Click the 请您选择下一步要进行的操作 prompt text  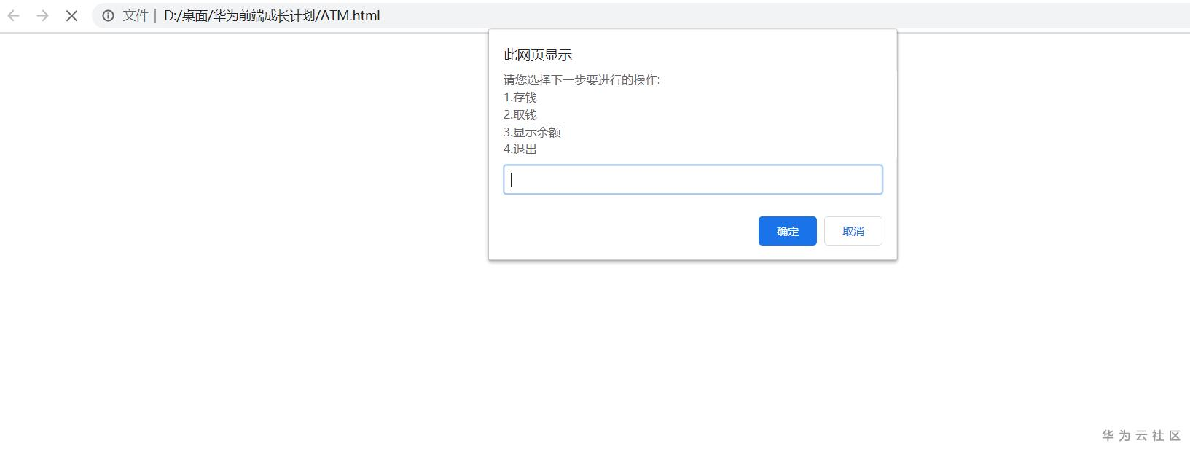[582, 79]
